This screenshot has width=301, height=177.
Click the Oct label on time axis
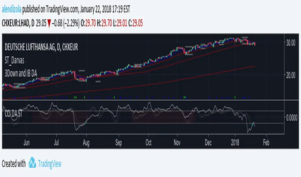click(148, 143)
